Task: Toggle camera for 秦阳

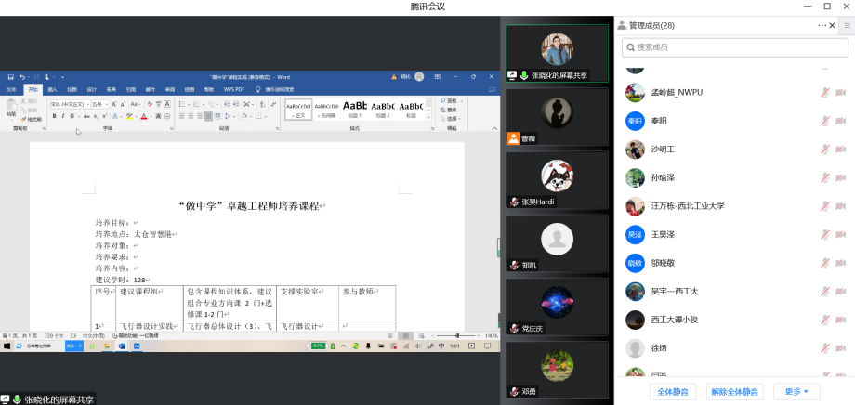Action: [x=840, y=121]
